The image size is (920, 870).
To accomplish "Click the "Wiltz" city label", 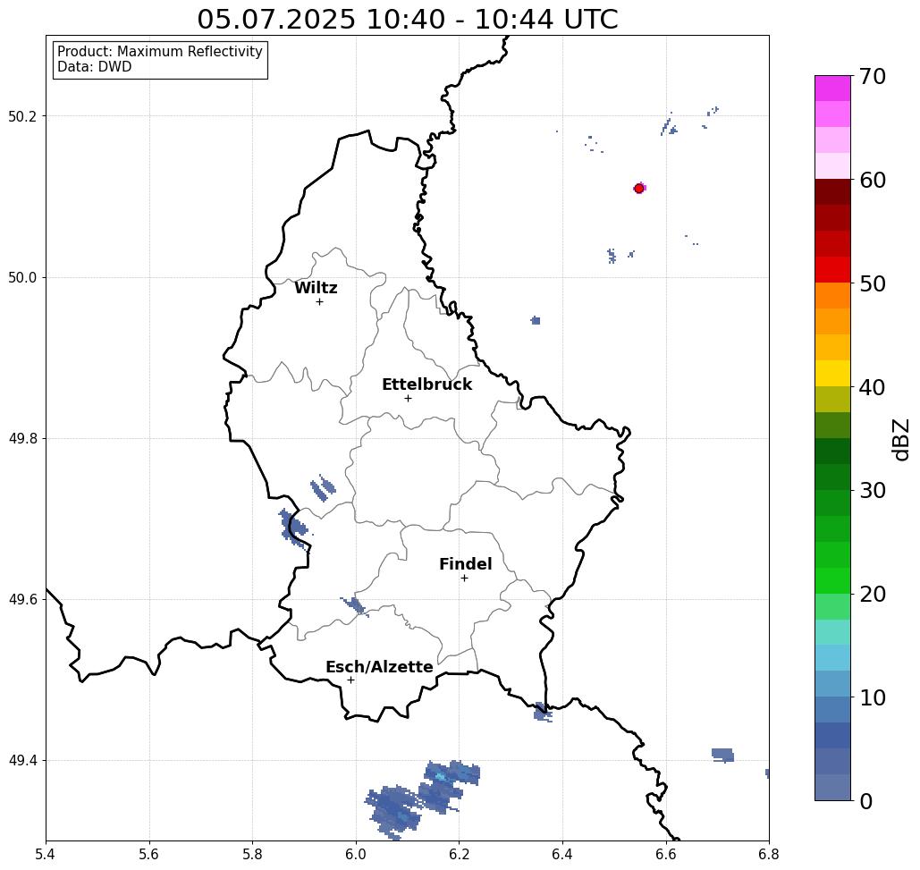I will [x=316, y=288].
